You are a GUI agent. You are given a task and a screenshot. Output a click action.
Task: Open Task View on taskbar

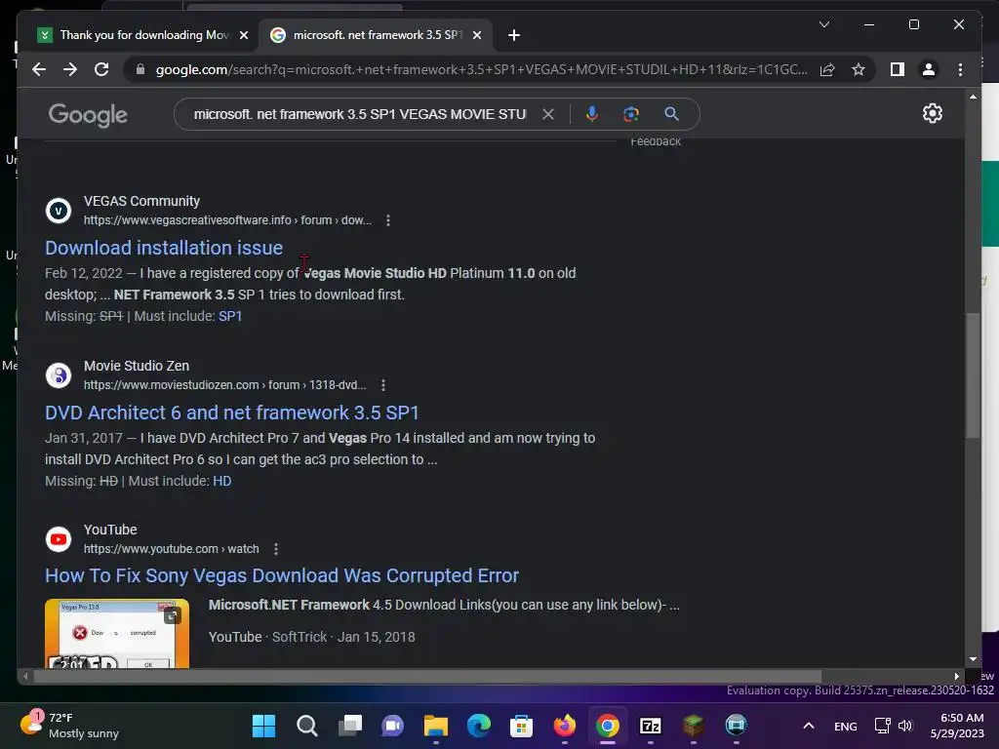click(x=350, y=726)
